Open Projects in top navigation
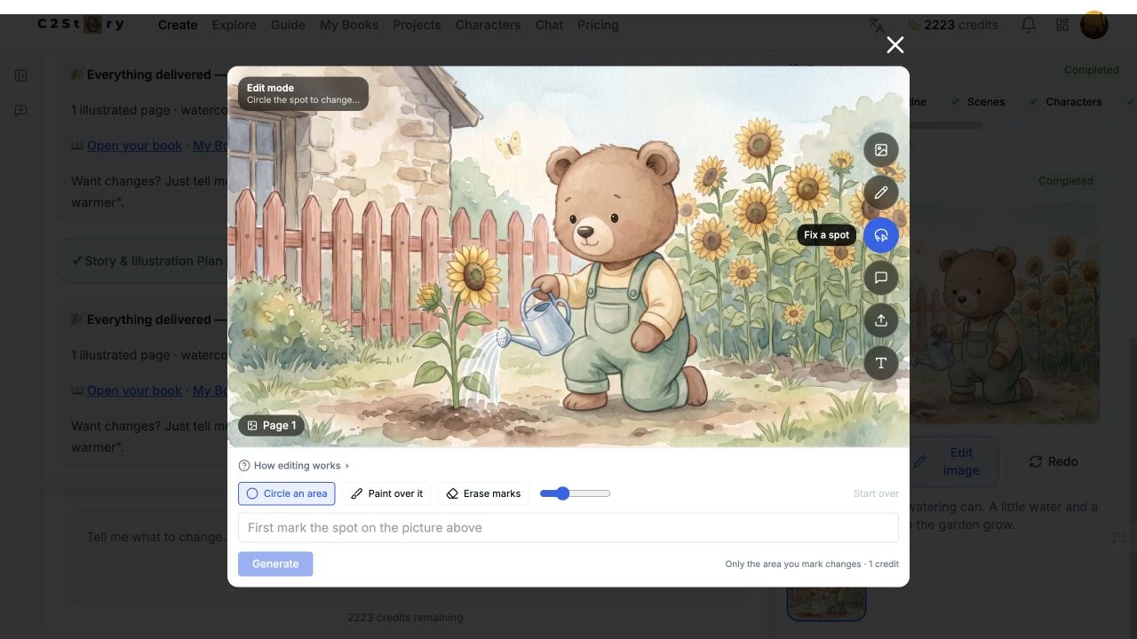The width and height of the screenshot is (1137, 639). click(x=417, y=25)
